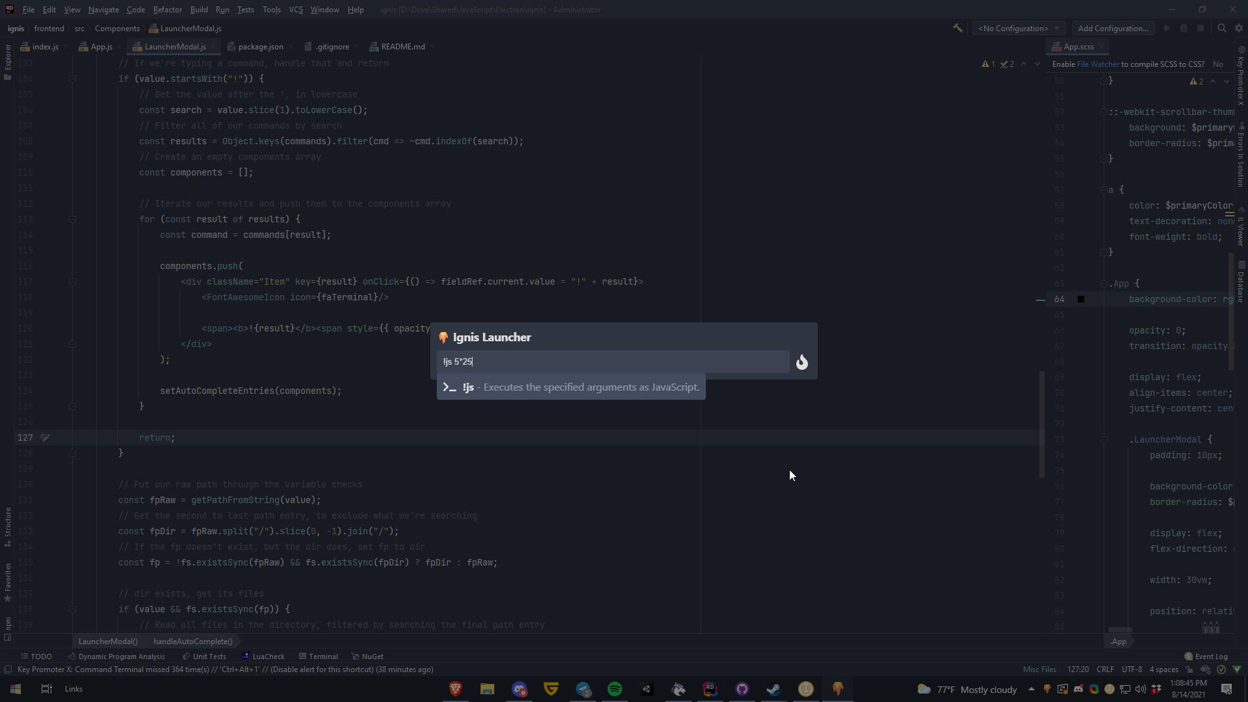Viewport: 1248px width, 702px height.
Task: Open the VCS menu
Action: click(x=296, y=10)
